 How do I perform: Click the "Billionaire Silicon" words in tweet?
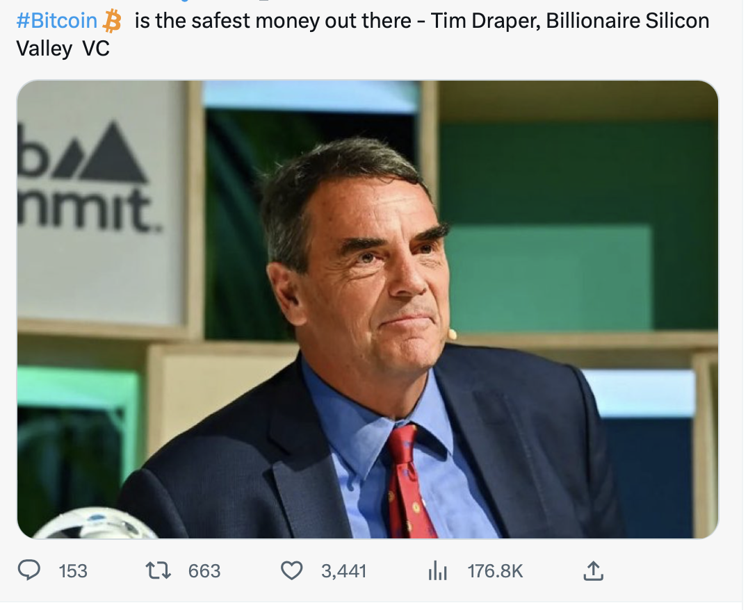(627, 22)
